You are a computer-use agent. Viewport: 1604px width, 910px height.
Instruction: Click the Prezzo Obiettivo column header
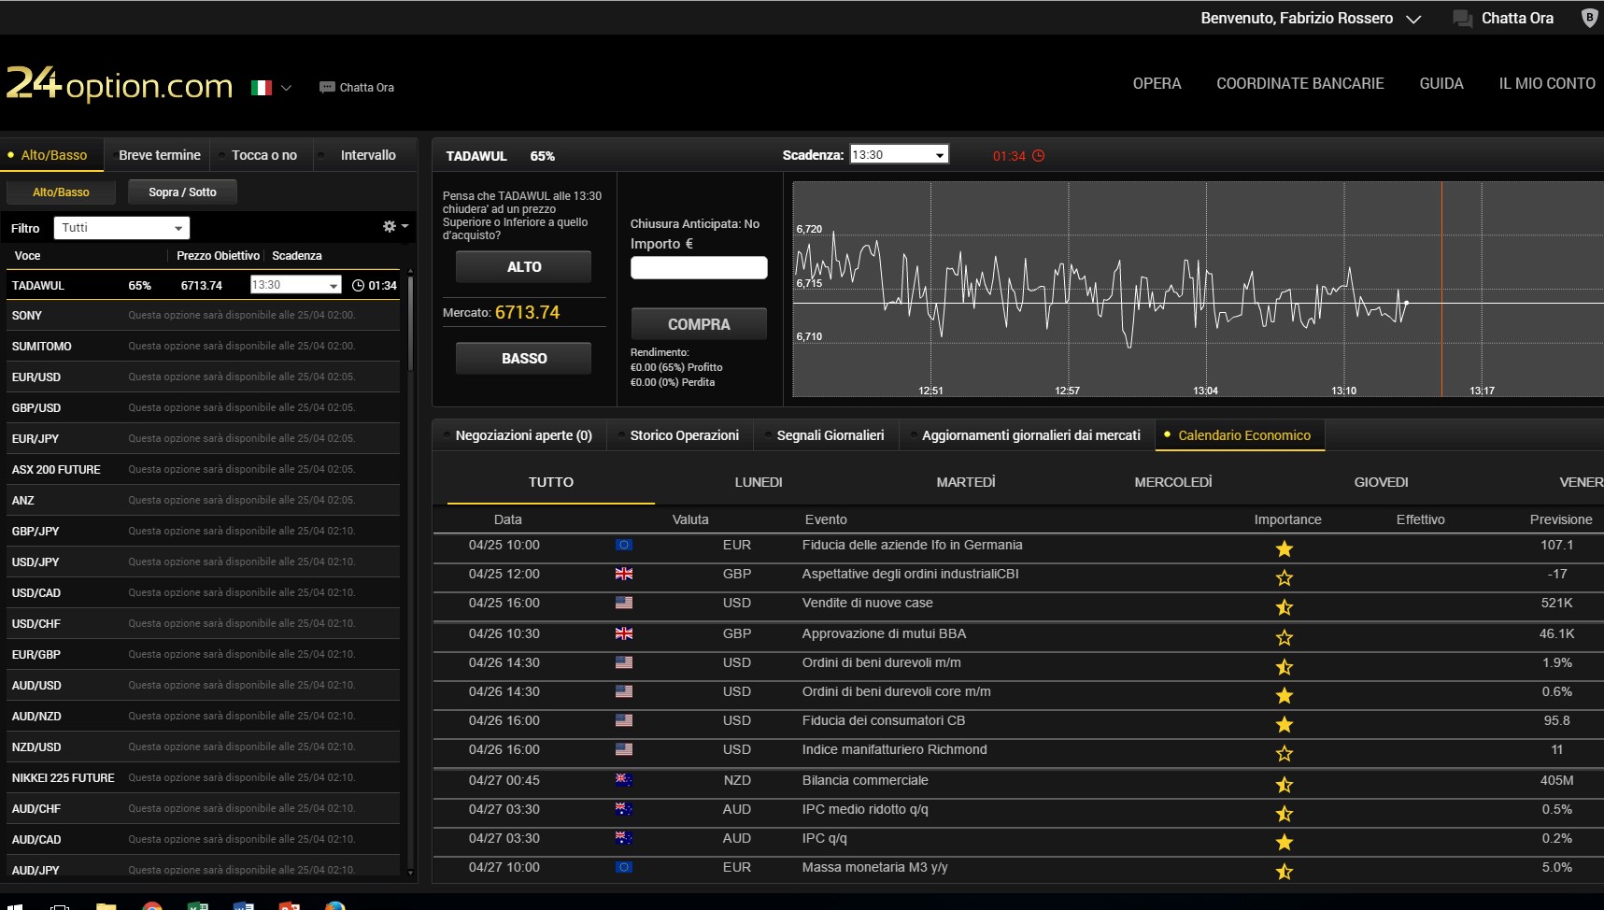[x=218, y=256]
